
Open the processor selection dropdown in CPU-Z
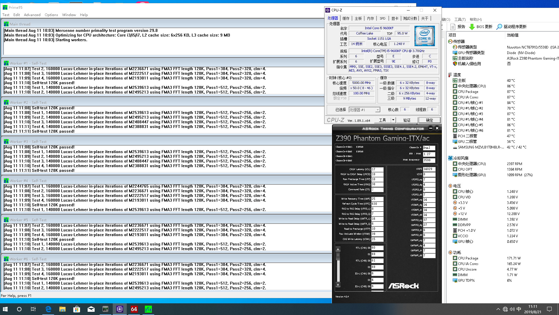tap(377, 110)
